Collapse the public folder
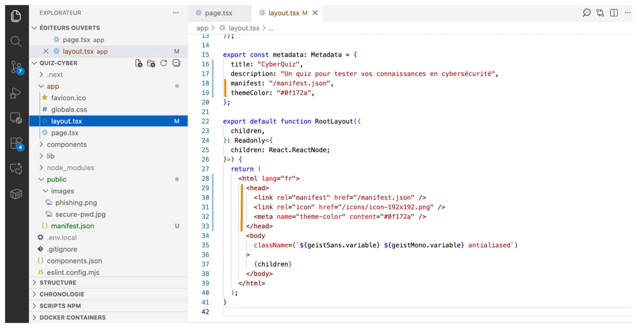This screenshot has height=328, width=637. pyautogui.click(x=57, y=179)
